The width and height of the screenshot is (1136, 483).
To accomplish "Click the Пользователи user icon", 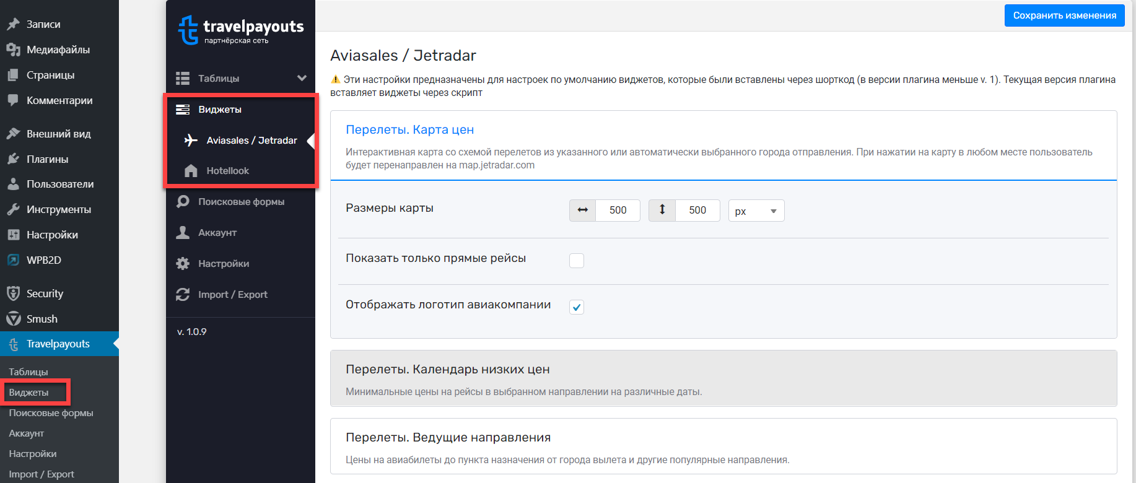I will 13,184.
